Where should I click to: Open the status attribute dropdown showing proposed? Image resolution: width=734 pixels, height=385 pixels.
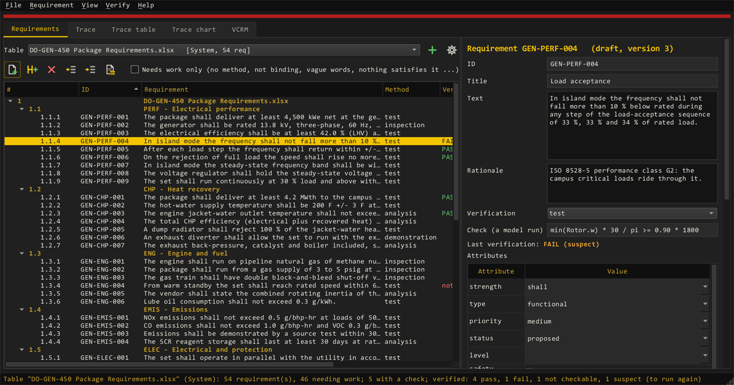click(x=617, y=339)
